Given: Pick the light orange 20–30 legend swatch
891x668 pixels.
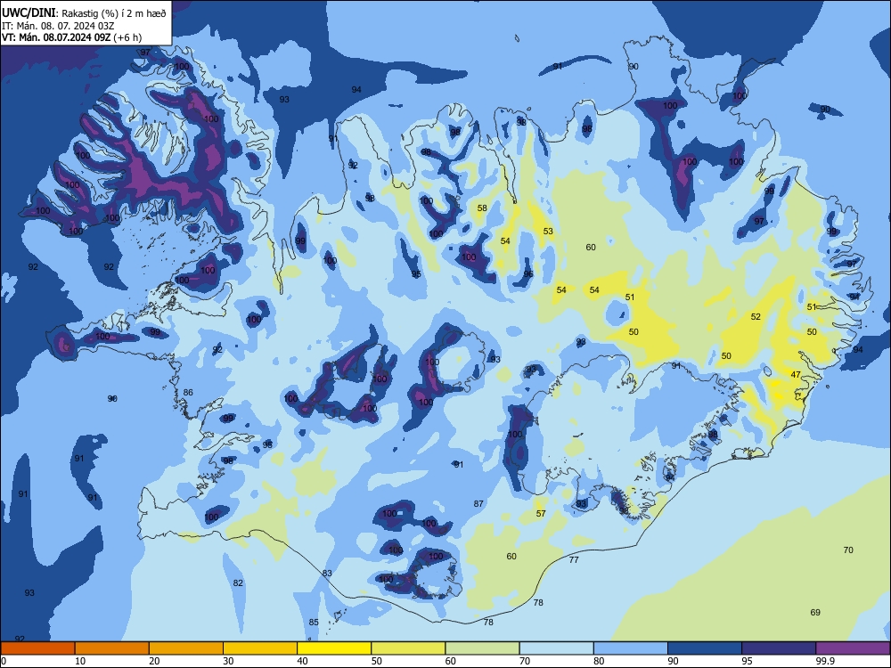Looking at the screenshot, I should click(x=186, y=648).
